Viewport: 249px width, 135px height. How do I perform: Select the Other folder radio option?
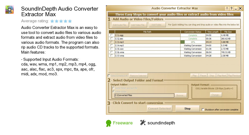pos(114,92)
